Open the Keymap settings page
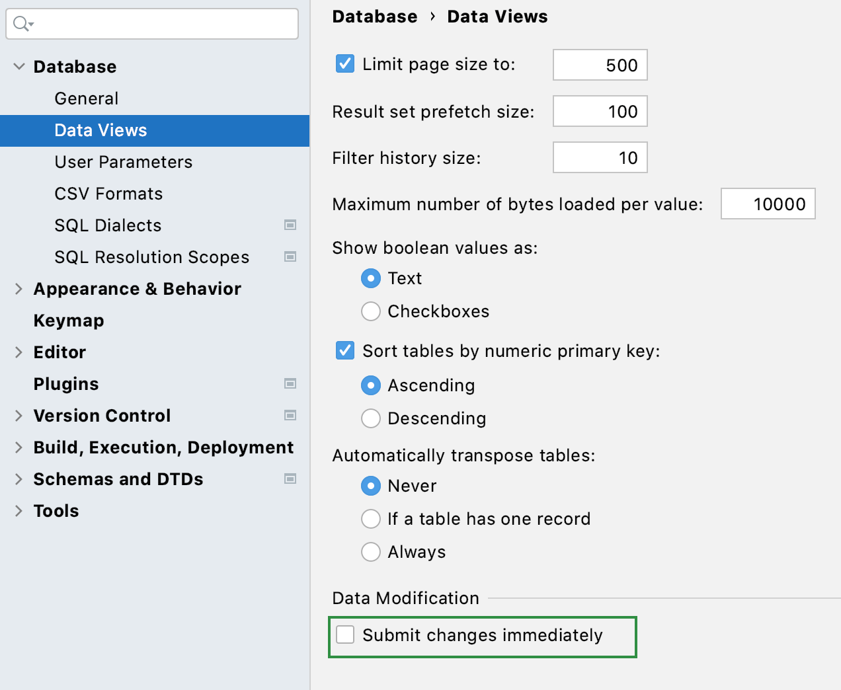The height and width of the screenshot is (690, 841). pos(69,321)
